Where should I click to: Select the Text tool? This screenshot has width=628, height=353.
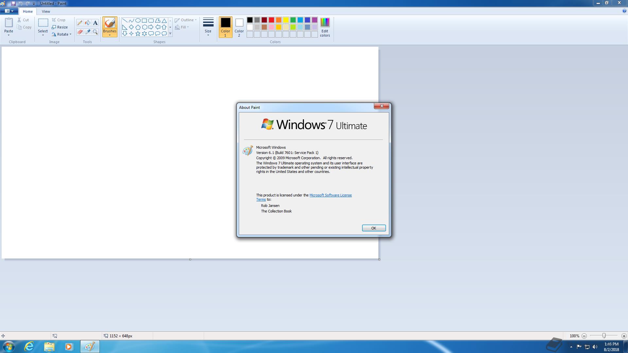pyautogui.click(x=95, y=23)
